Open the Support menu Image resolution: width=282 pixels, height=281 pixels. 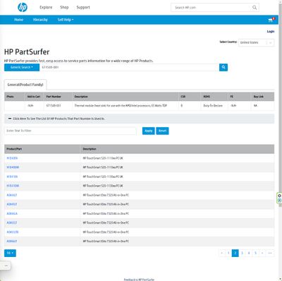(x=83, y=7)
